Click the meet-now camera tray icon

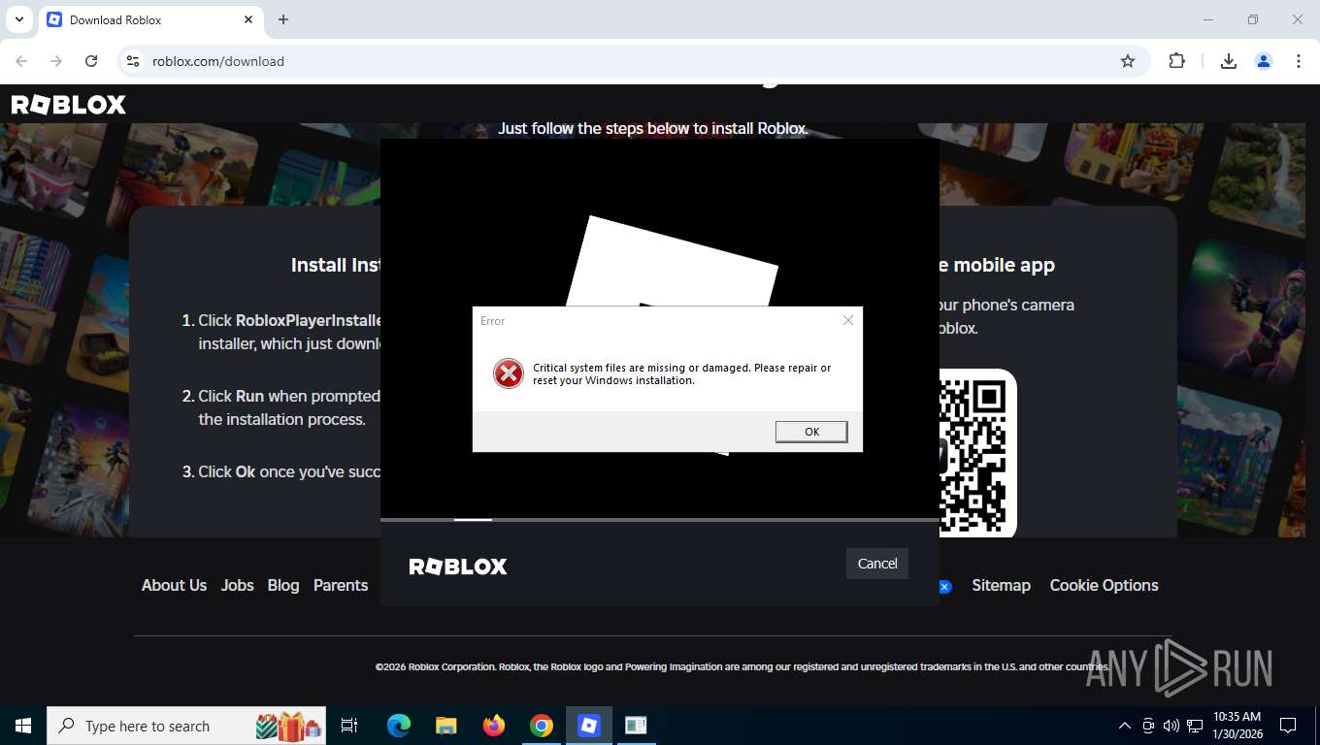pyautogui.click(x=1148, y=726)
